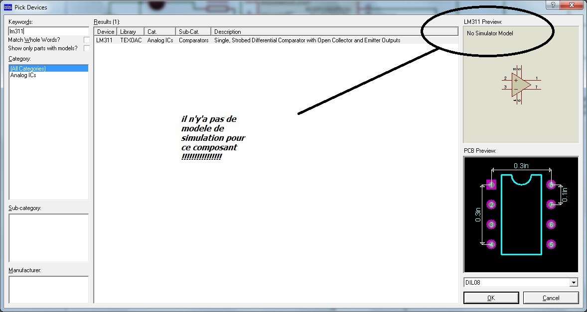Click the Keywords input field containing lm311
587x312 pixels.
[49, 31]
